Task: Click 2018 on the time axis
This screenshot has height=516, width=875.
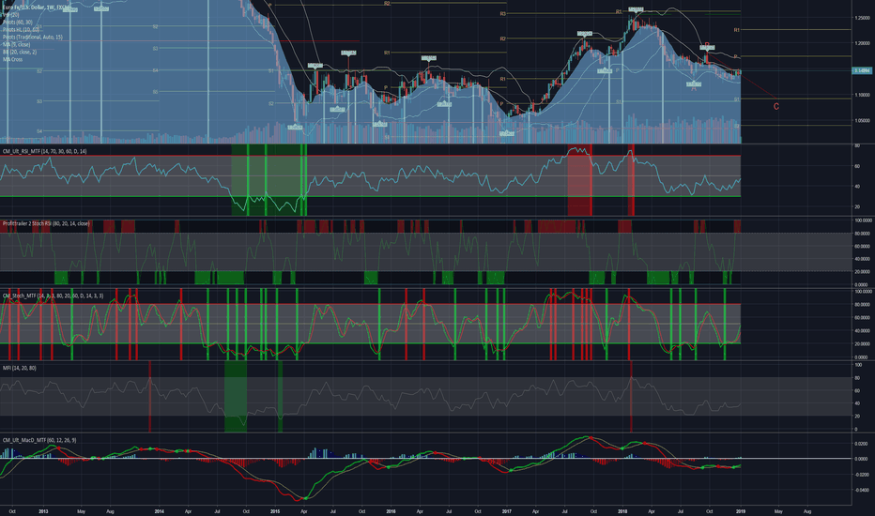Action: click(622, 511)
